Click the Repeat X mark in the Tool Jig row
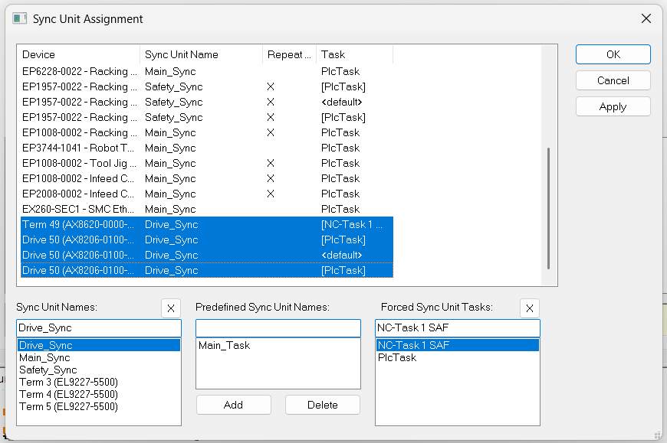 (271, 164)
